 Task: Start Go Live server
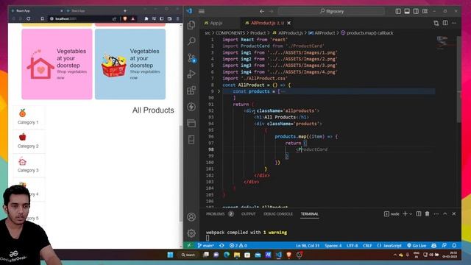click(x=417, y=245)
